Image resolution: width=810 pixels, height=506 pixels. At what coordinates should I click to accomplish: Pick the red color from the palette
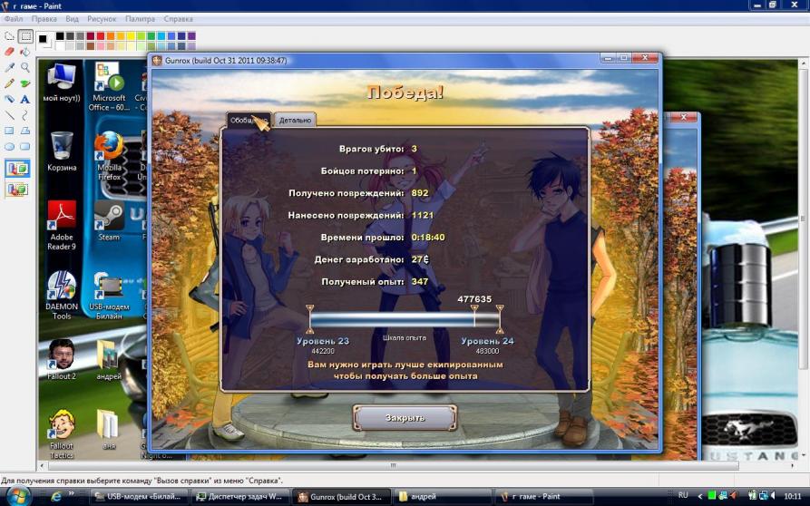point(102,36)
